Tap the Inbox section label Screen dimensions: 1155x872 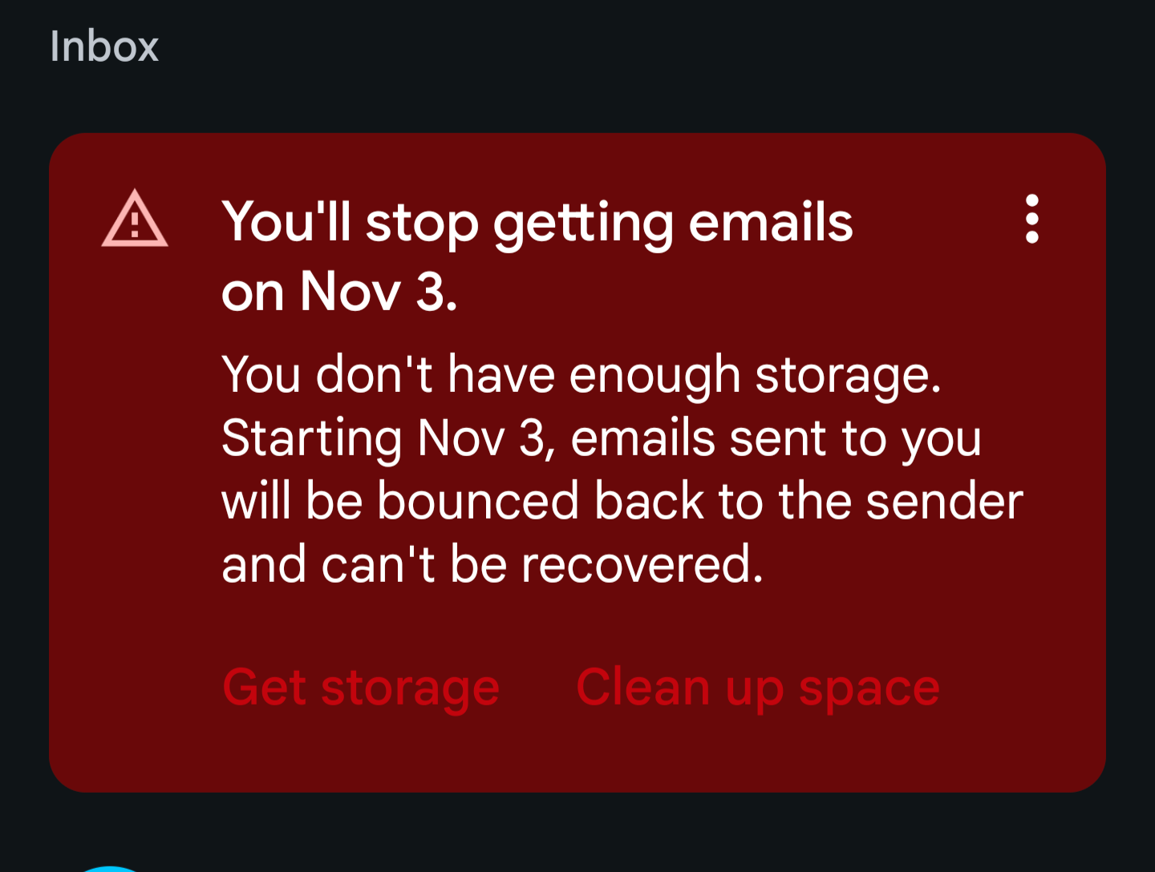[104, 46]
